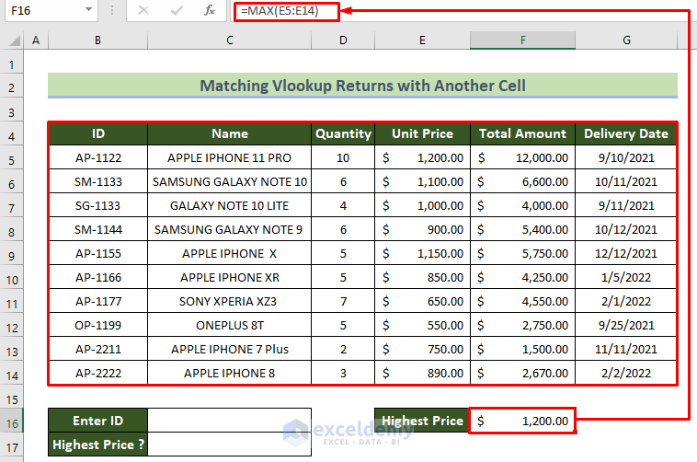Select the Highest Price result cell 1,200.00
The image size is (697, 462).
coord(522,421)
